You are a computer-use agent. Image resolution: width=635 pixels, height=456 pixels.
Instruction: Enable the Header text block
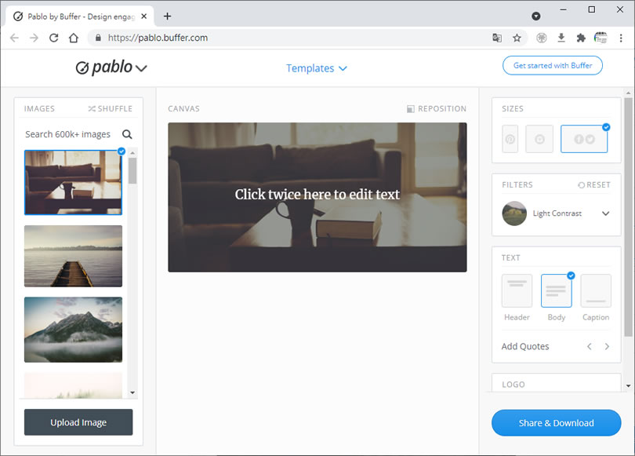517,291
